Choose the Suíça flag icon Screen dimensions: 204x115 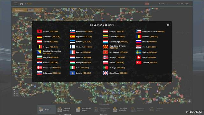tap(139, 57)
